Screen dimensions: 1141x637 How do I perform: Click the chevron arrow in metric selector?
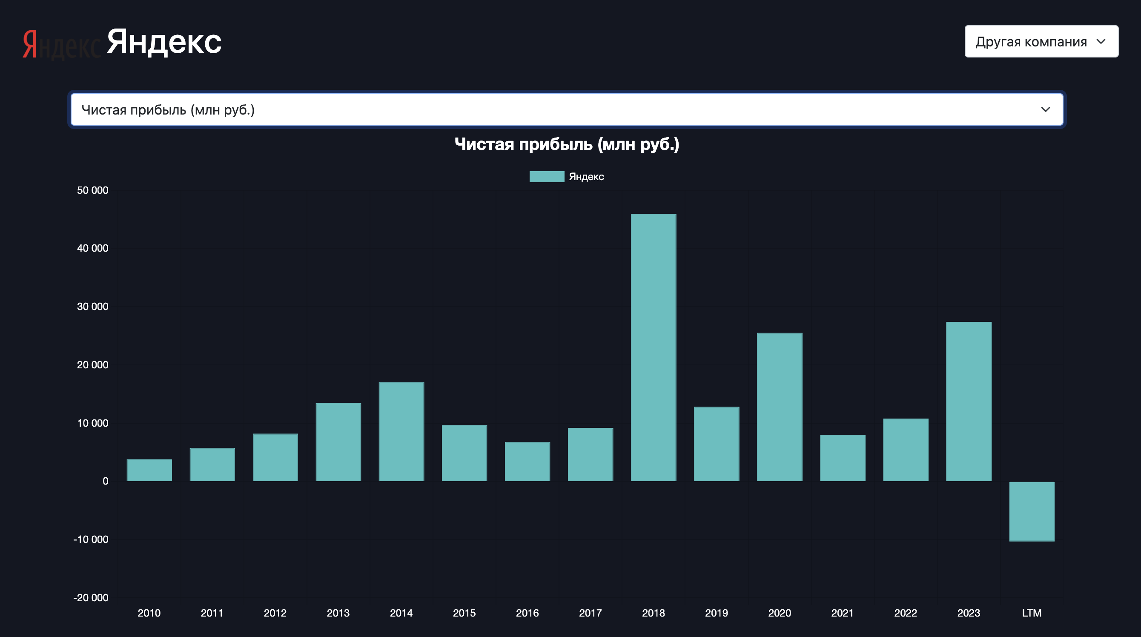1045,109
